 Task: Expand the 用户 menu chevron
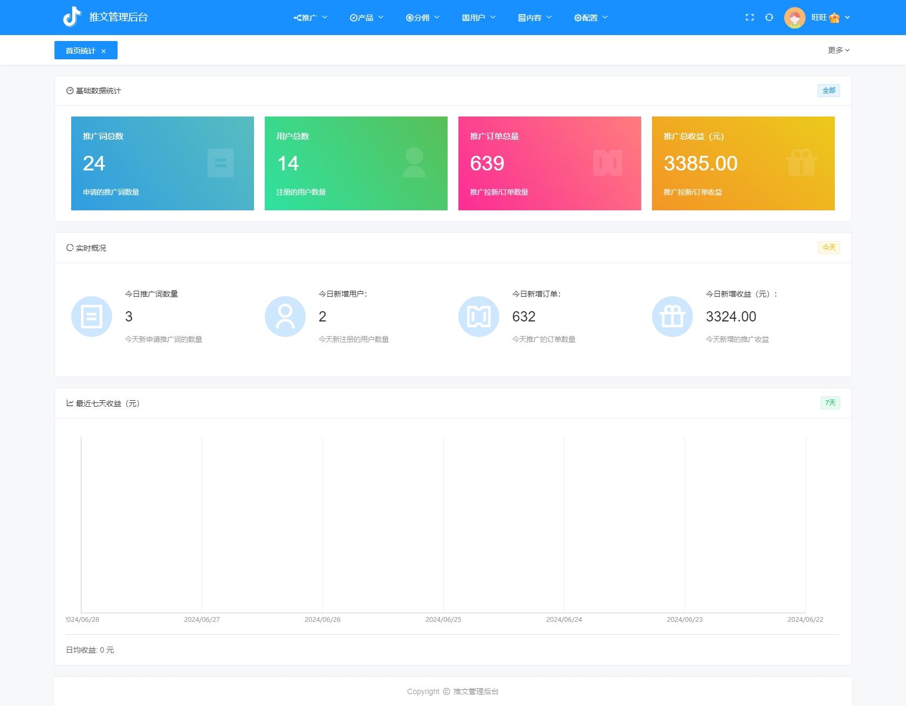(493, 17)
